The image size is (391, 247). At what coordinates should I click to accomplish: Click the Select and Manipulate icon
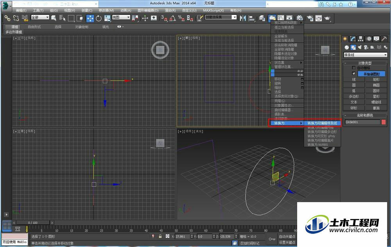[x=145, y=18]
